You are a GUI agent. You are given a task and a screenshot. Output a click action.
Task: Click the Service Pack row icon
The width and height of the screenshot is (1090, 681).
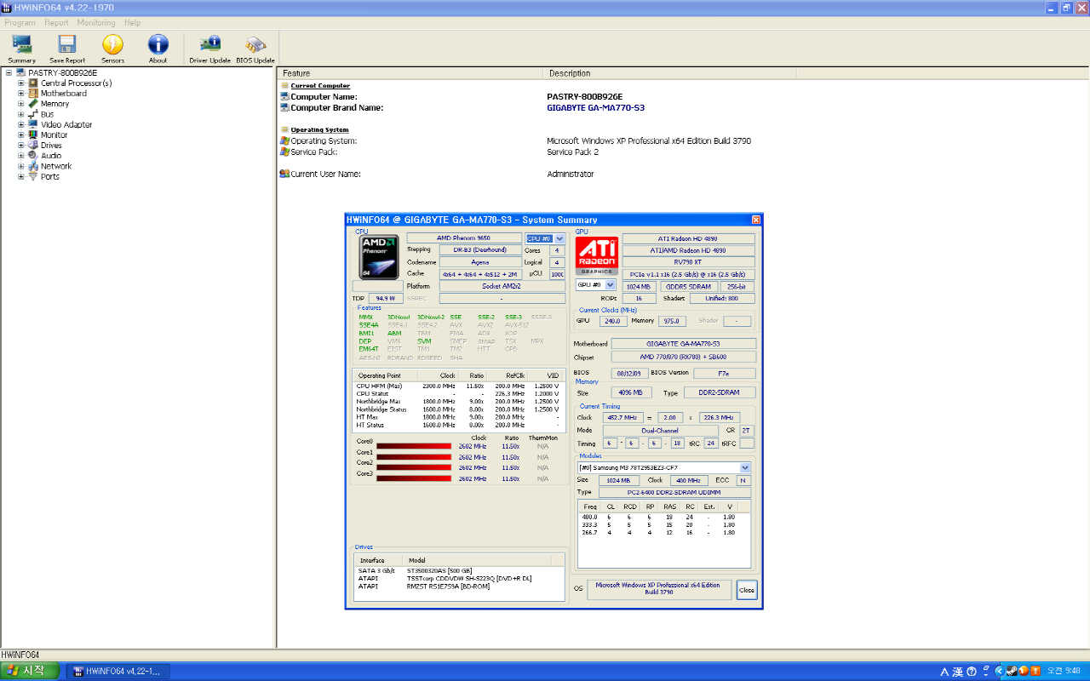coord(284,152)
